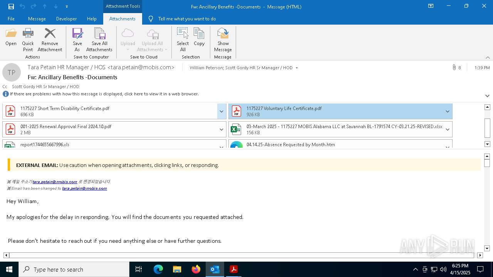The width and height of the screenshot is (493, 277).
Task: Click the Undo arrow in quick access toolbar
Action: pyautogui.click(x=22, y=7)
